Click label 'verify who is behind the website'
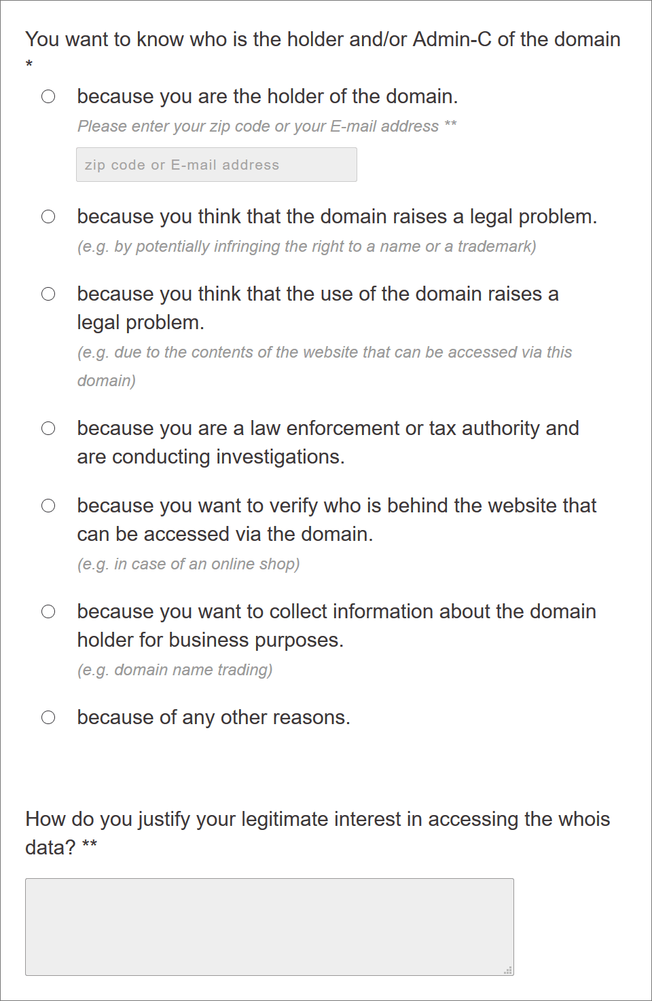The width and height of the screenshot is (652, 1001). (x=336, y=519)
